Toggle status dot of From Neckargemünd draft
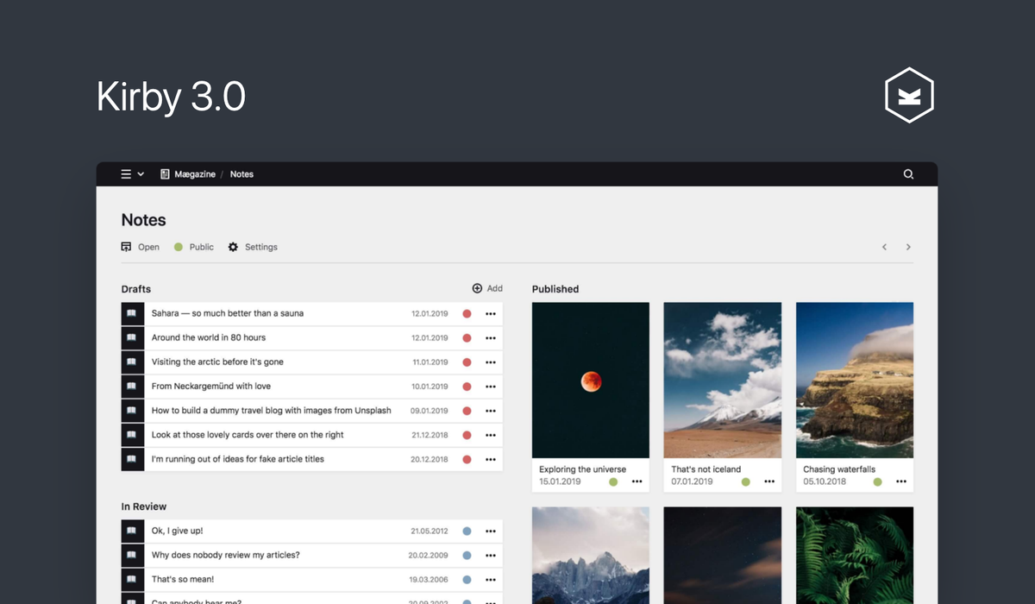Screen dimensions: 1035x604 tap(467, 386)
